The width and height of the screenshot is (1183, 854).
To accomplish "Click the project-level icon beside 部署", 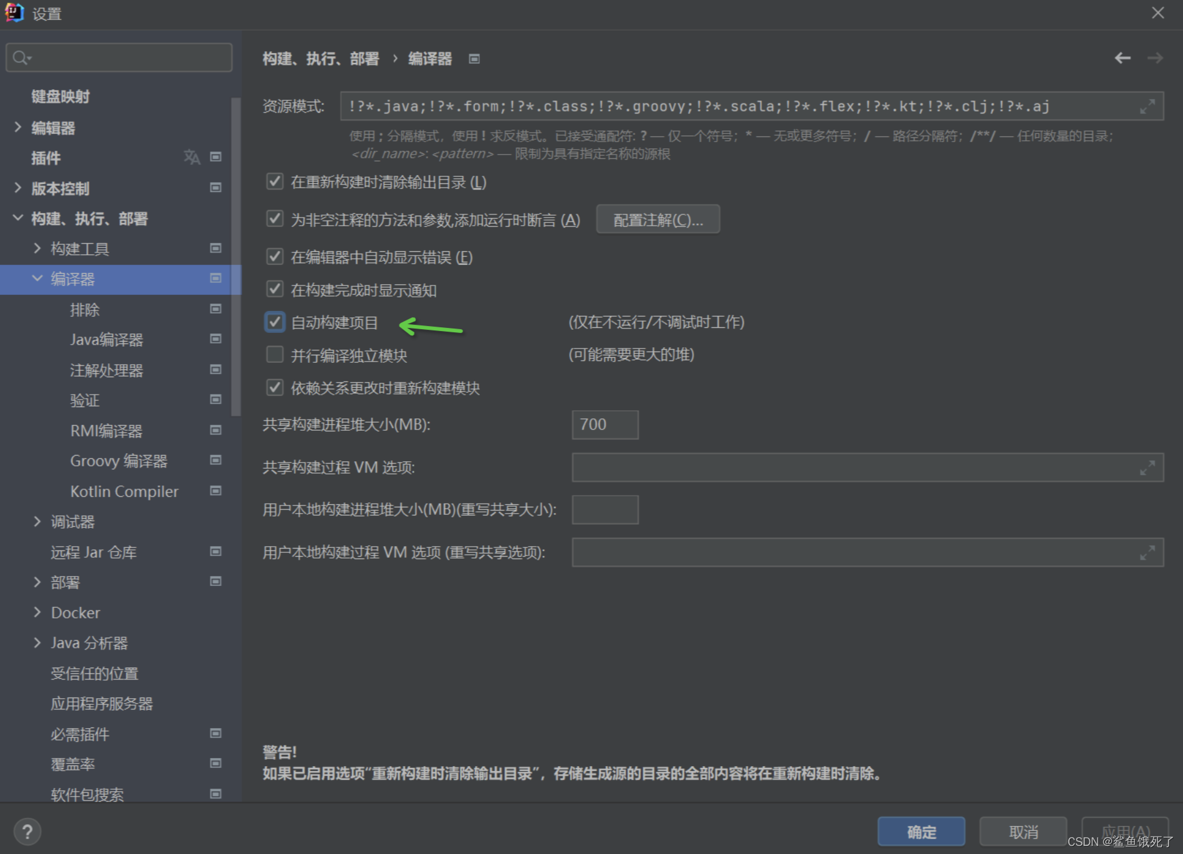I will pyautogui.click(x=216, y=581).
